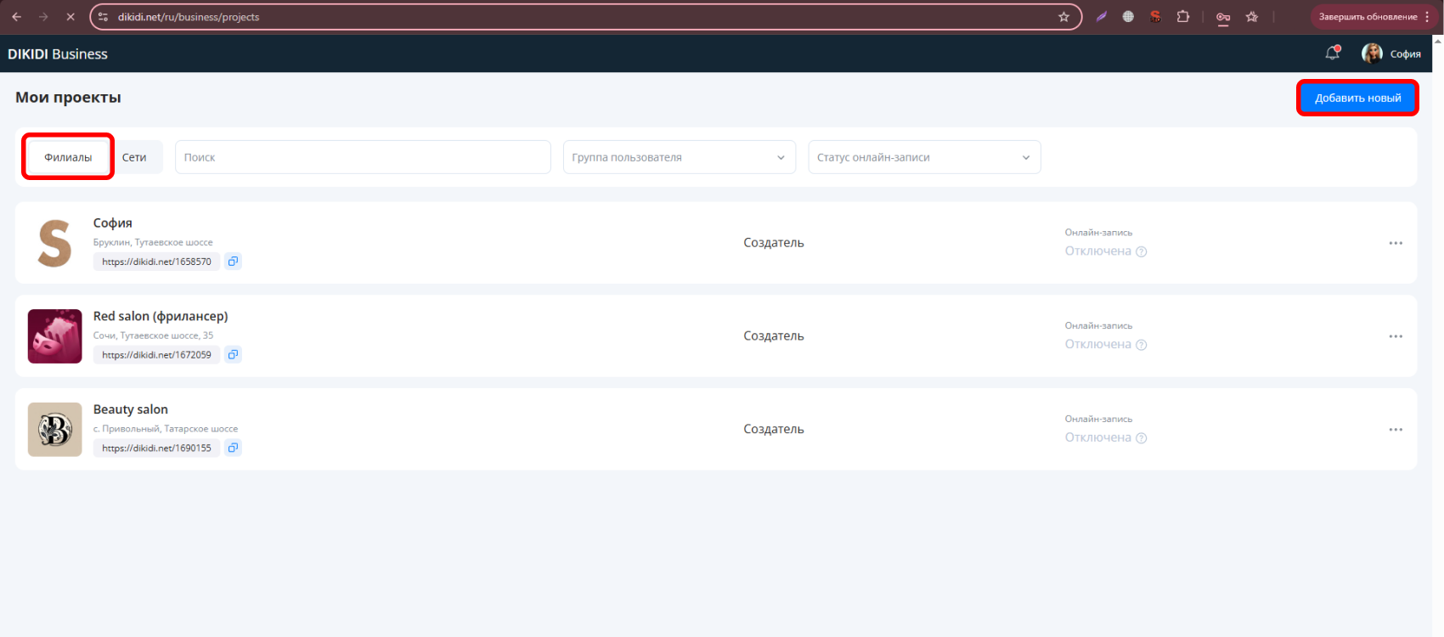The height and width of the screenshot is (637, 1444).
Task: Bookmark this page with the star icon
Action: (x=1063, y=17)
